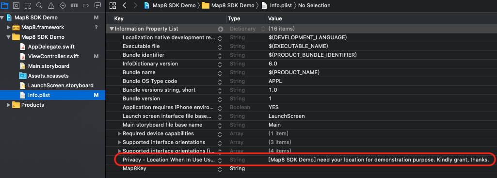Select Bundle versions string, short key
Screen dimensions: 497x178
click(159, 90)
